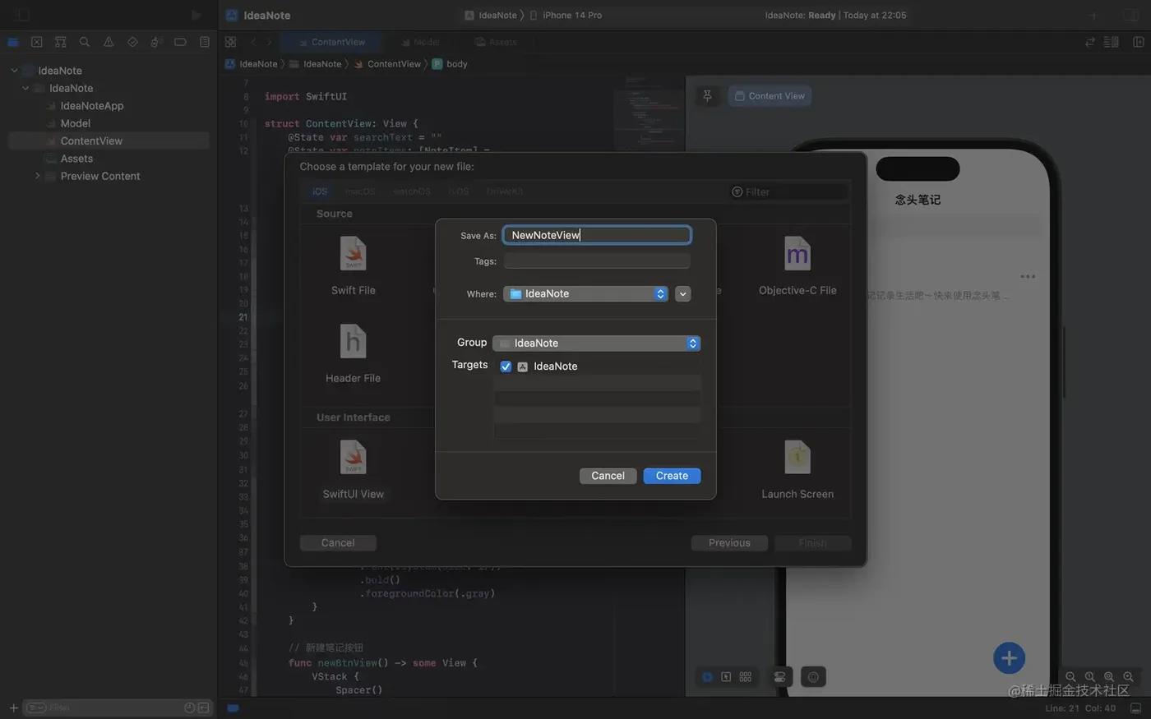Open the Project navigator folder icon
Screen dimensions: 1151x719
(x=13, y=42)
